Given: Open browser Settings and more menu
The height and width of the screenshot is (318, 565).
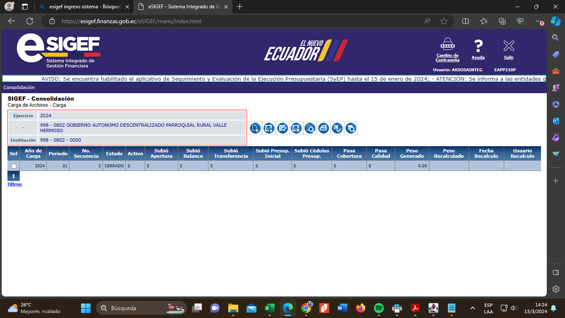Looking at the screenshot, I should 538,21.
